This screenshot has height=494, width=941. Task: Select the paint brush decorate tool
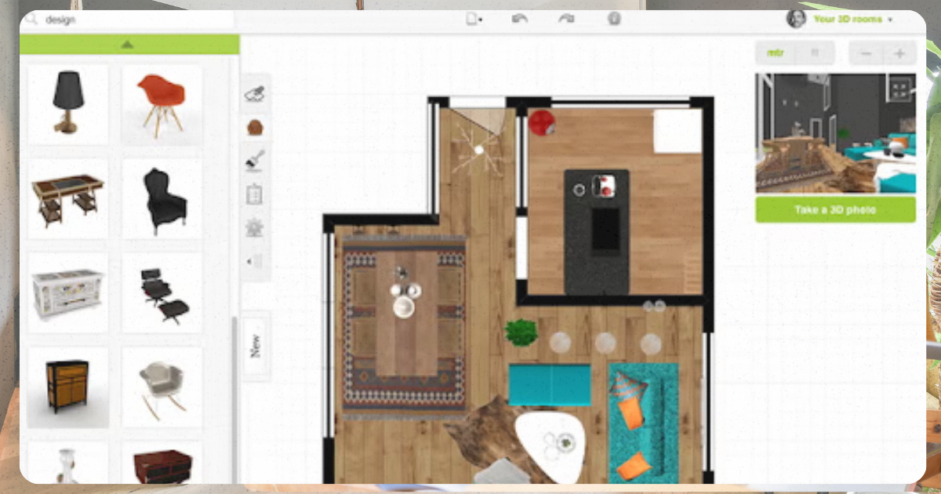point(255,160)
